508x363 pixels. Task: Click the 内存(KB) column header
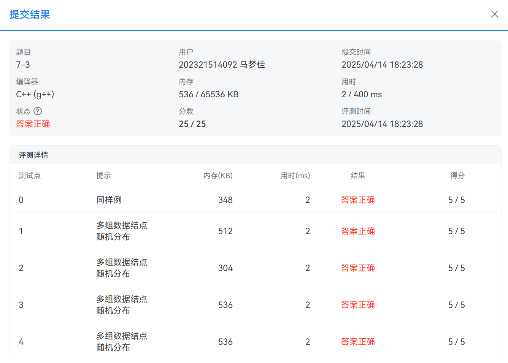[x=218, y=176]
